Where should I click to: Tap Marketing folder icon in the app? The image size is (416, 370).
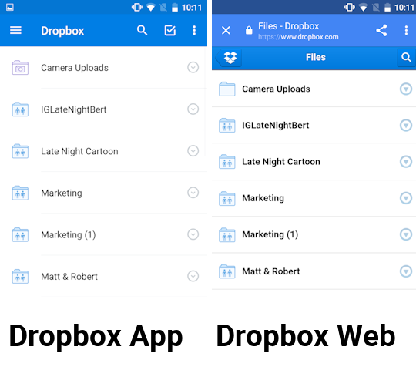(20, 193)
